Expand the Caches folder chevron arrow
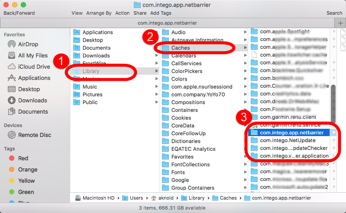346x213 pixels. point(246,48)
